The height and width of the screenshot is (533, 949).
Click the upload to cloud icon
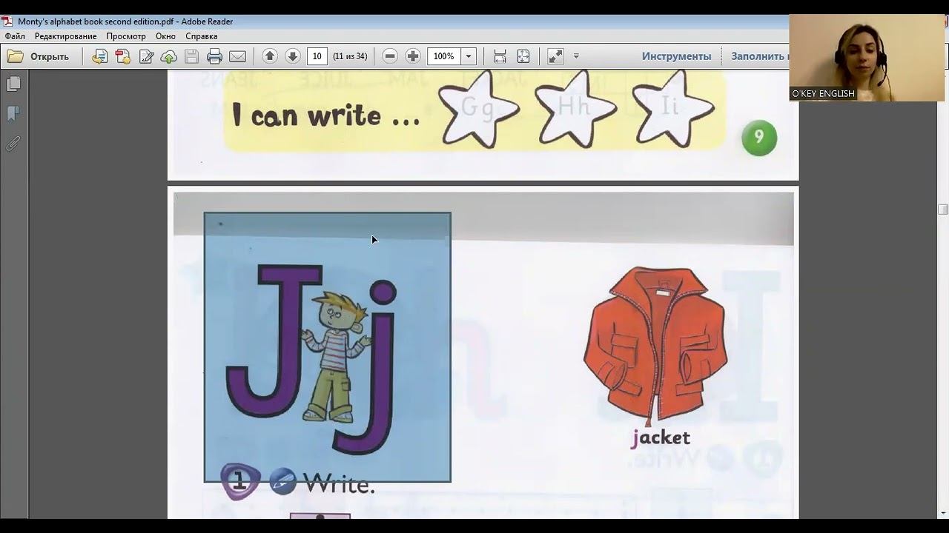point(169,56)
